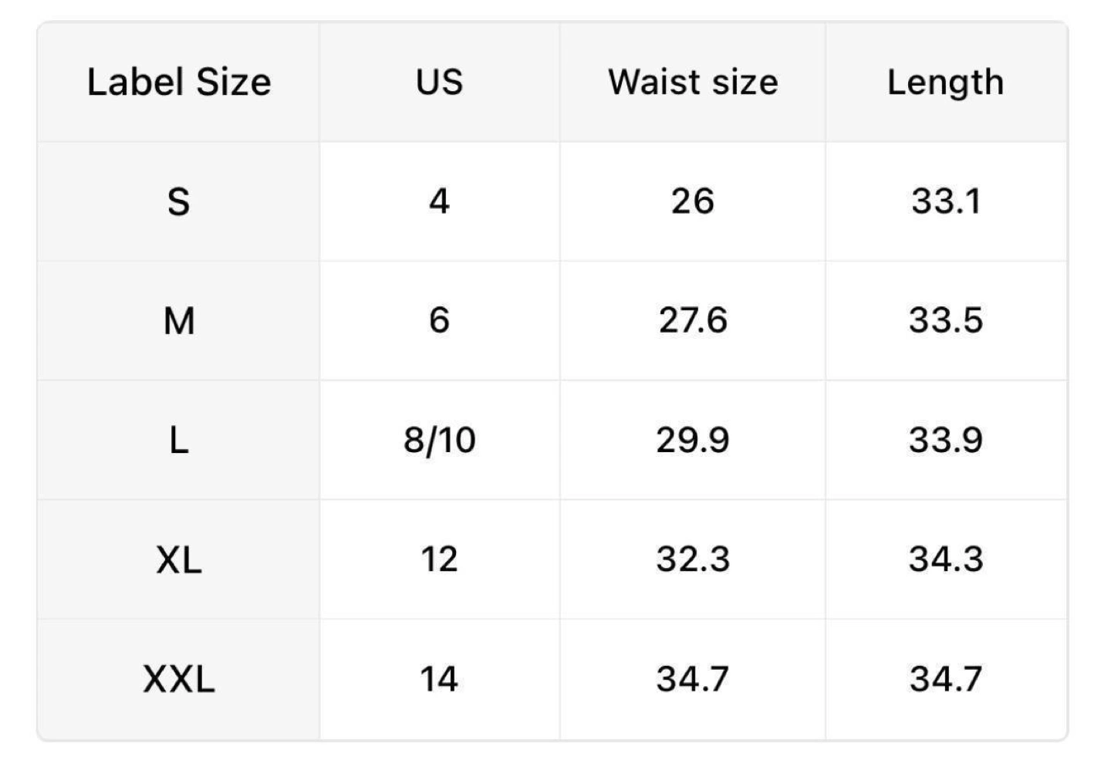Select the L label size cell
Screen dimensions: 1111x757
coord(178,440)
